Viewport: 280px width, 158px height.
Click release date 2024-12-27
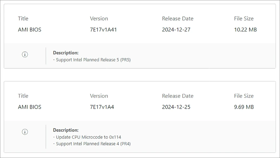[176, 30]
